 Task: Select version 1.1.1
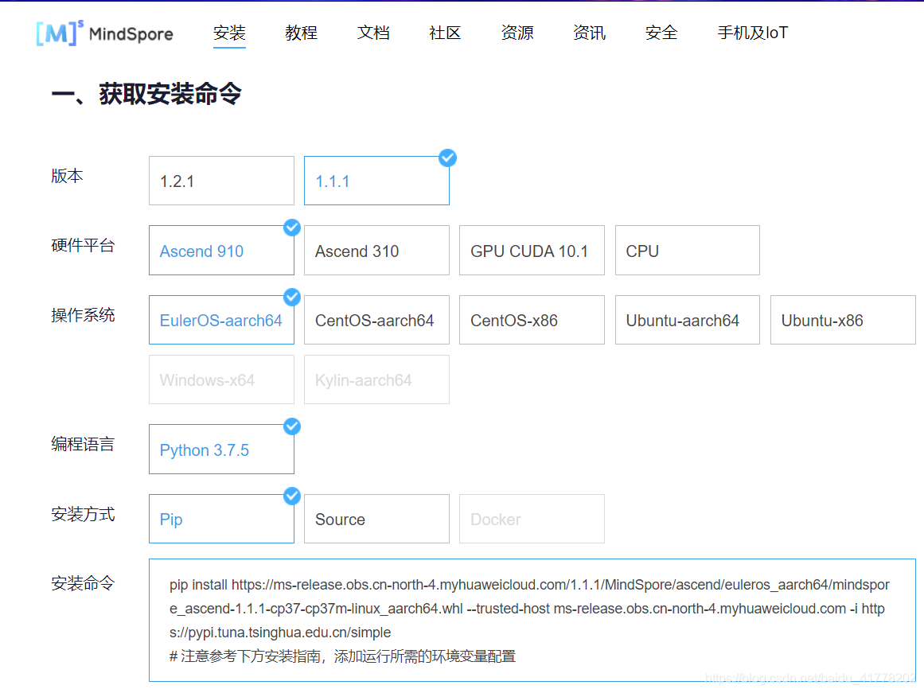coord(376,181)
